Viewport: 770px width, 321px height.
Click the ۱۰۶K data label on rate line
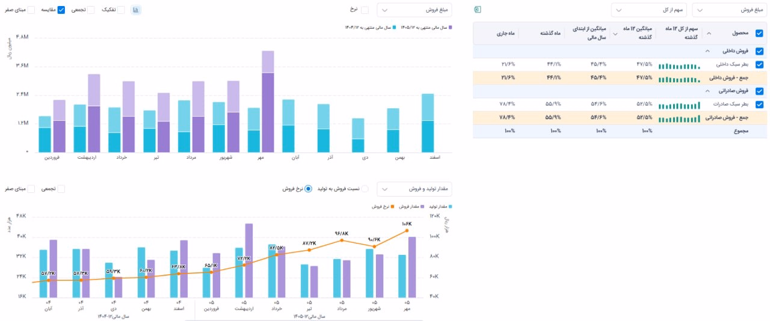407,224
